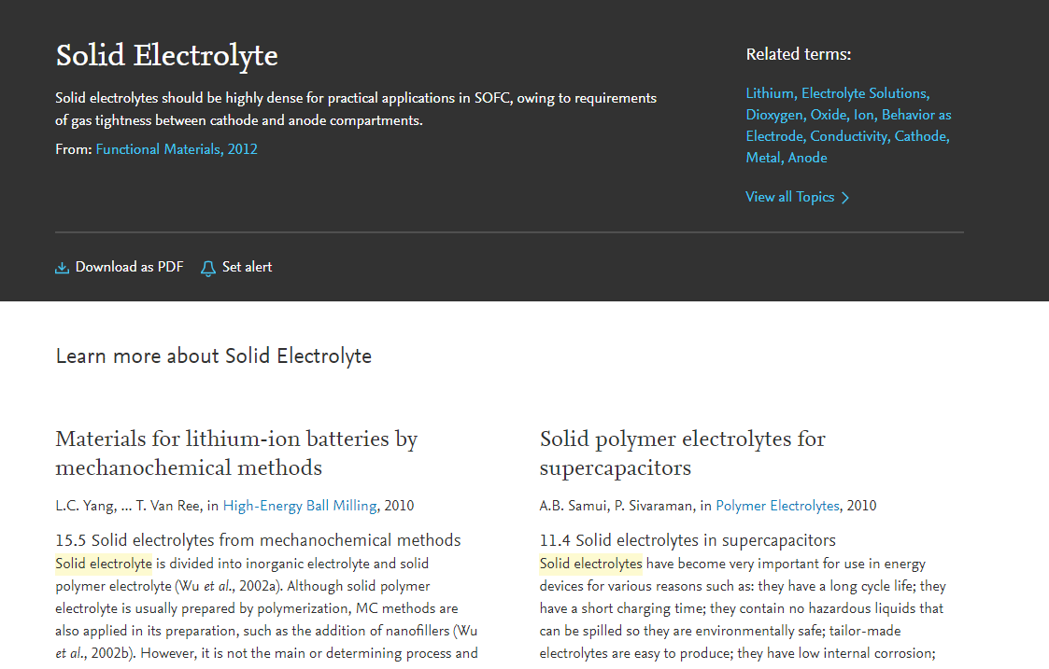
Task: Open the Conductivity related term
Action: 848,136
